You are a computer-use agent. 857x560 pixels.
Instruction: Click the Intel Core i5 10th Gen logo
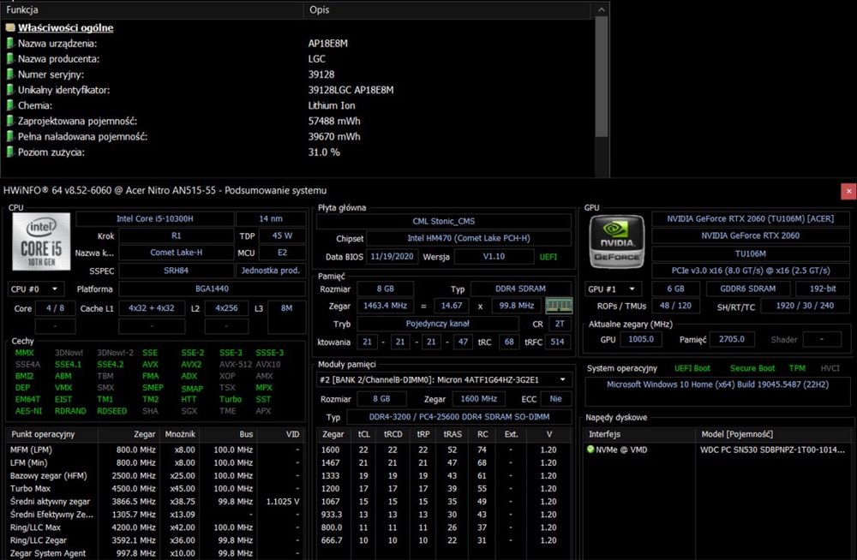[41, 241]
